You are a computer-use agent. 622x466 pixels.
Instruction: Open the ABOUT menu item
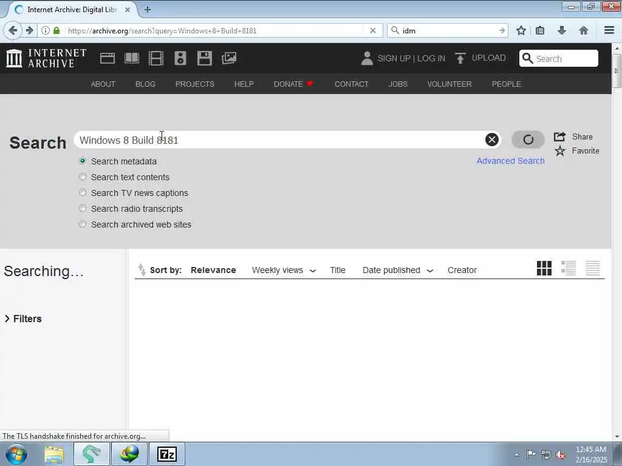tap(103, 84)
